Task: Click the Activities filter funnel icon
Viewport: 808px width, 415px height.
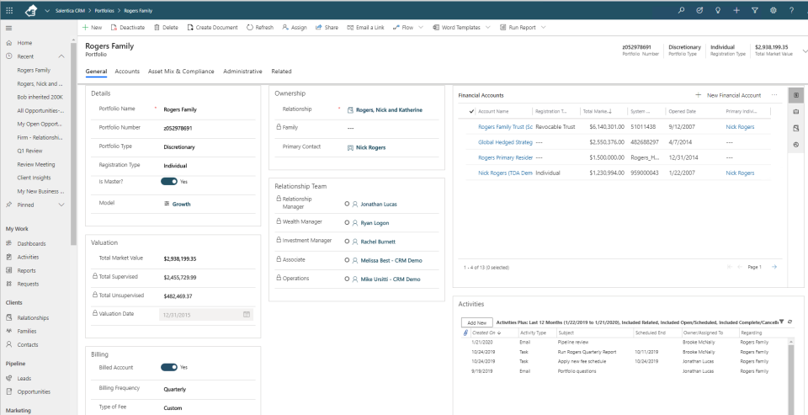Action: [781, 322]
